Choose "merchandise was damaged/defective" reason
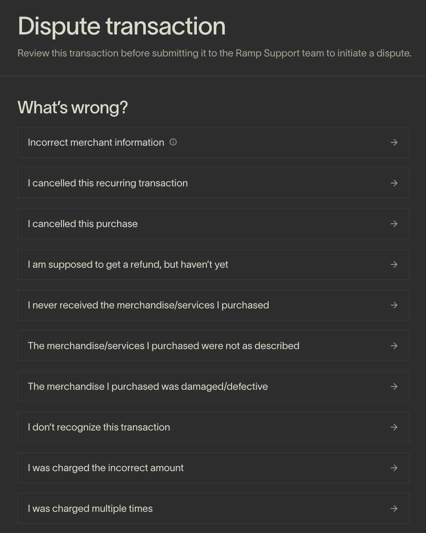This screenshot has width=426, height=533. point(147,386)
